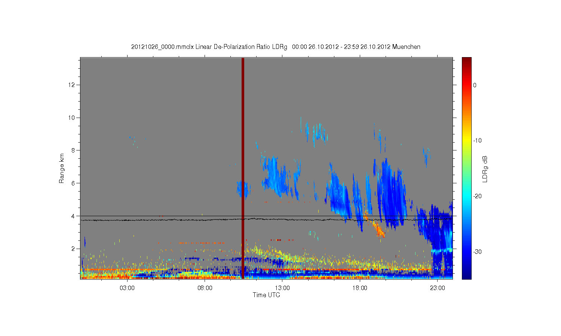
Task: Click the 'Range km' axis label
Action: point(62,168)
